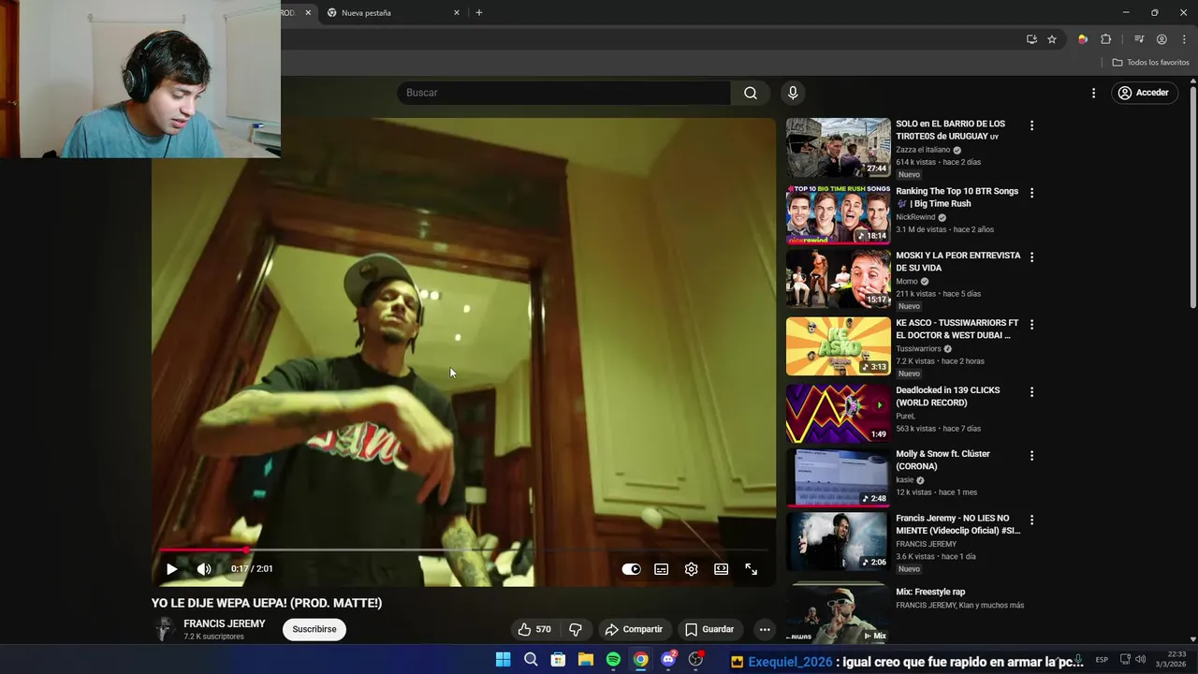
Task: Open the Tussiwarriors channel name
Action: click(918, 349)
